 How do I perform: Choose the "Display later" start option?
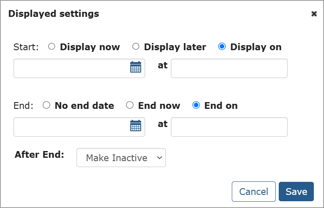pyautogui.click(x=136, y=47)
